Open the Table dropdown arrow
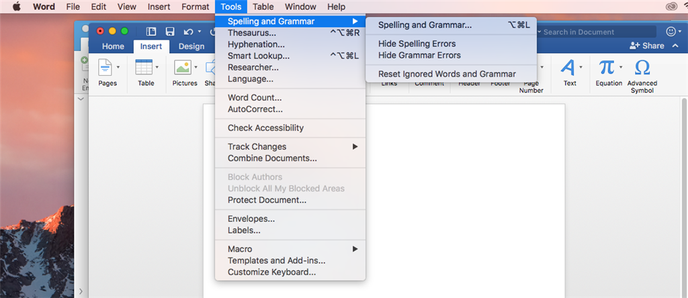 coord(157,68)
